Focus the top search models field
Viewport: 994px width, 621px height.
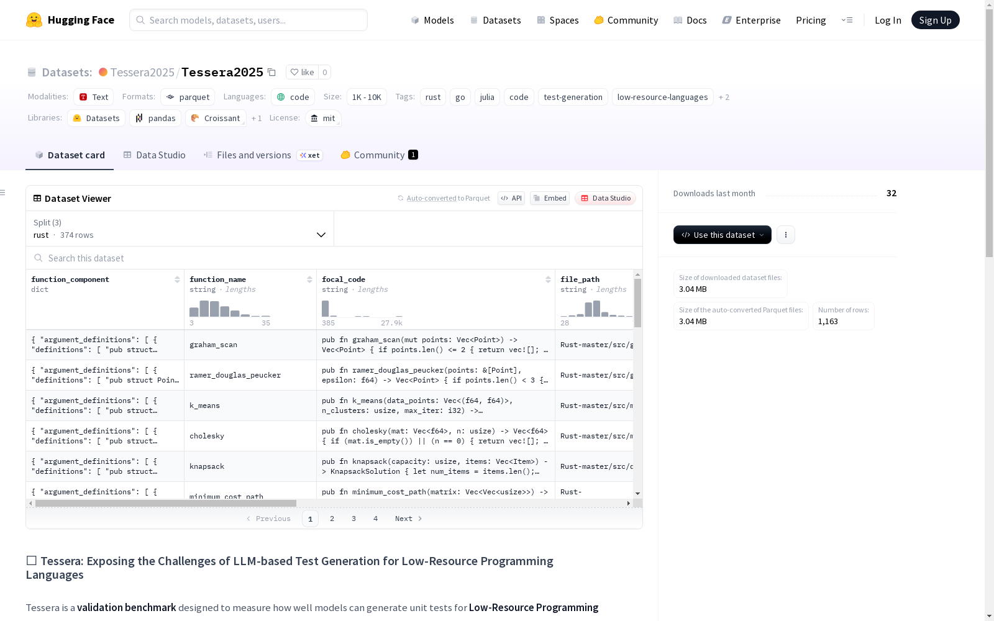point(248,20)
